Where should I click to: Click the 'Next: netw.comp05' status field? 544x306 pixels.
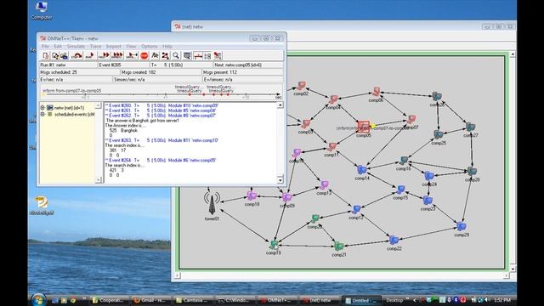(x=247, y=65)
